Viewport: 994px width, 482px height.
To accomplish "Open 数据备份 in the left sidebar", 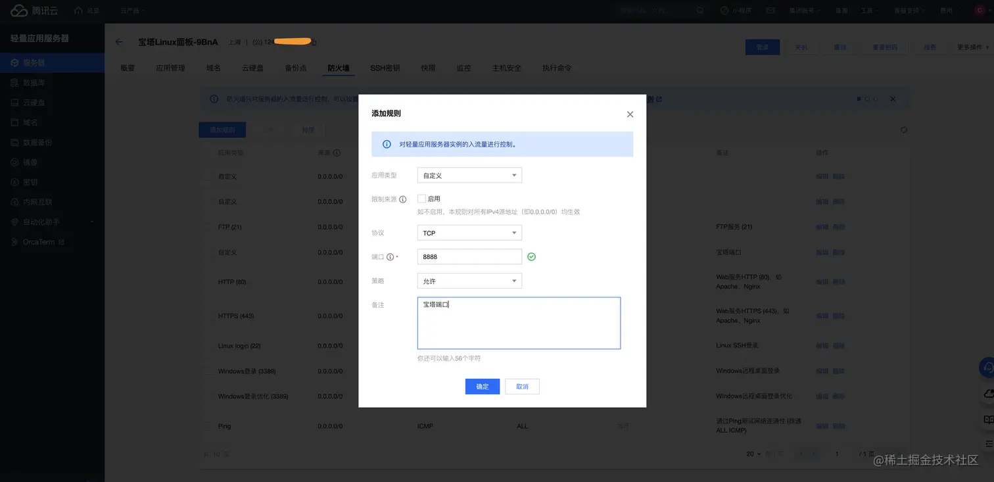I will [x=52, y=142].
